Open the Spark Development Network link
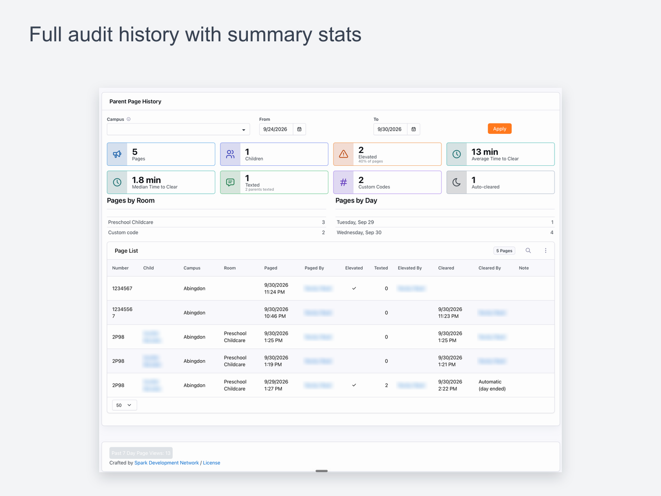661x496 pixels. pos(166,463)
